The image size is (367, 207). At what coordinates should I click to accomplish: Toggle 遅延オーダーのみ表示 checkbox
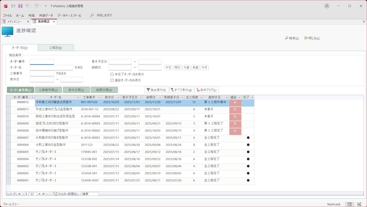[112, 80]
